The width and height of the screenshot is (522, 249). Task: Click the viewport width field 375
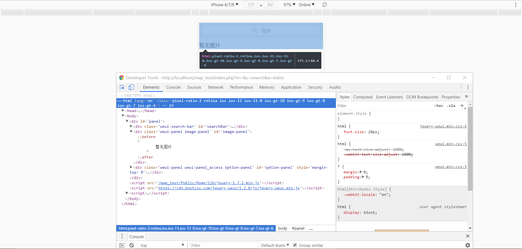[x=251, y=5]
